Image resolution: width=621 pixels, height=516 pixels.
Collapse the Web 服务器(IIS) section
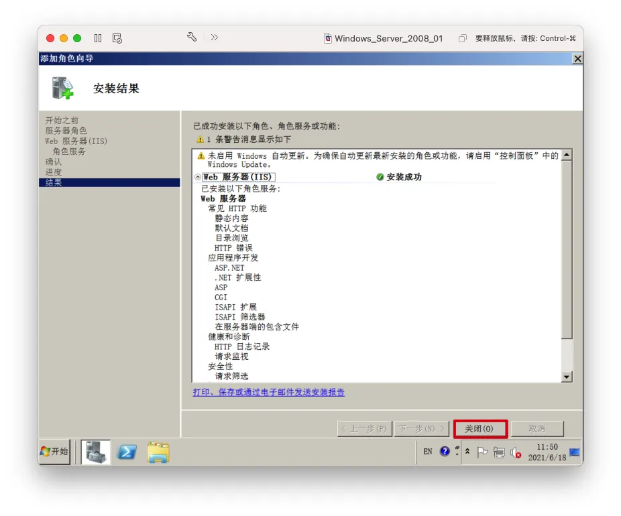click(198, 177)
